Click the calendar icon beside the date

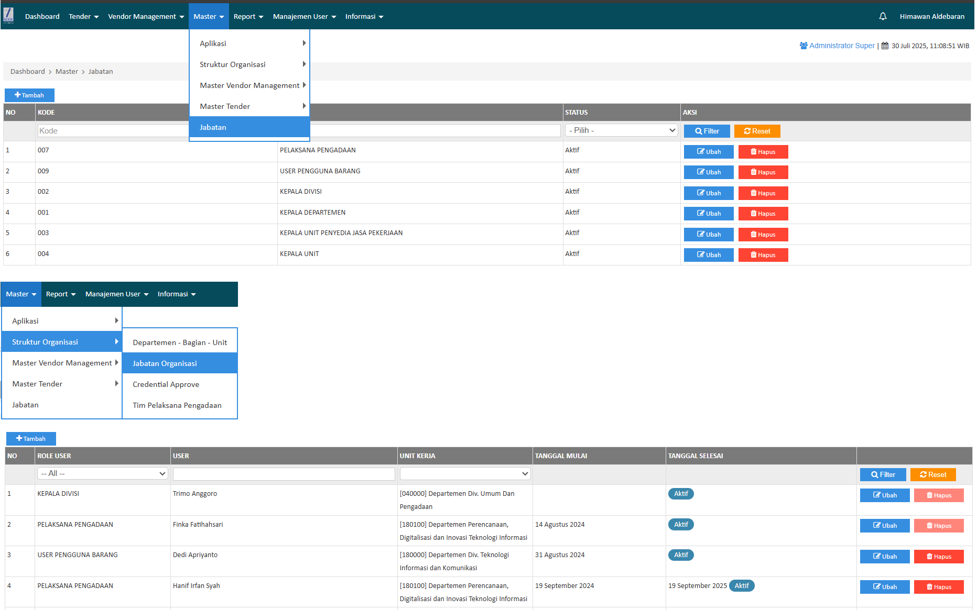point(885,46)
